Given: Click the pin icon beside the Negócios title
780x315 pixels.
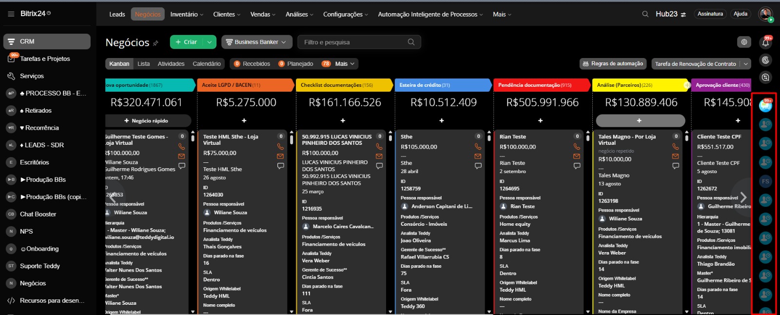Looking at the screenshot, I should [x=156, y=43].
